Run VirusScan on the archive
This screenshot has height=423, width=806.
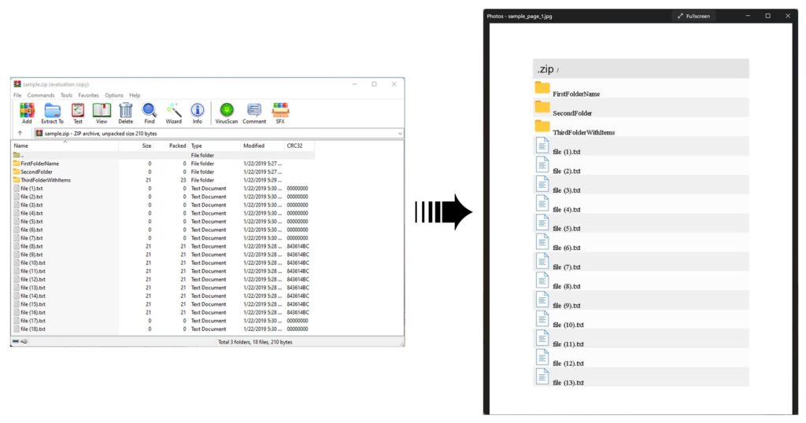click(227, 112)
